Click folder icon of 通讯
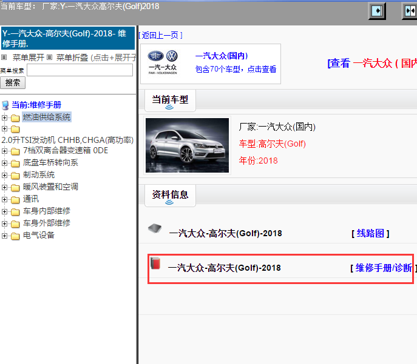The height and width of the screenshot is (364, 417). (x=15, y=199)
